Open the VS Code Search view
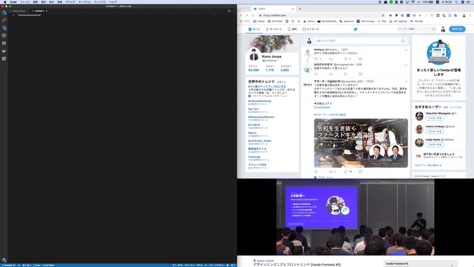 point(4,20)
